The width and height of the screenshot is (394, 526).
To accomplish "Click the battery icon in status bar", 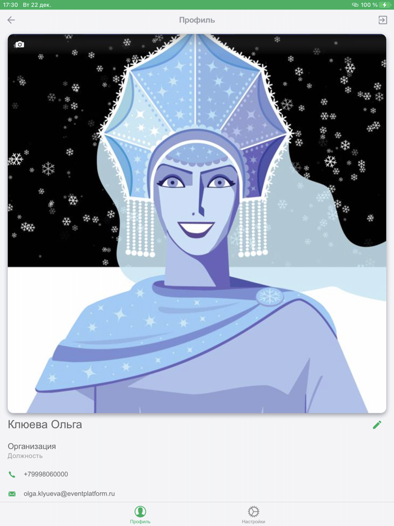I will point(385,5).
